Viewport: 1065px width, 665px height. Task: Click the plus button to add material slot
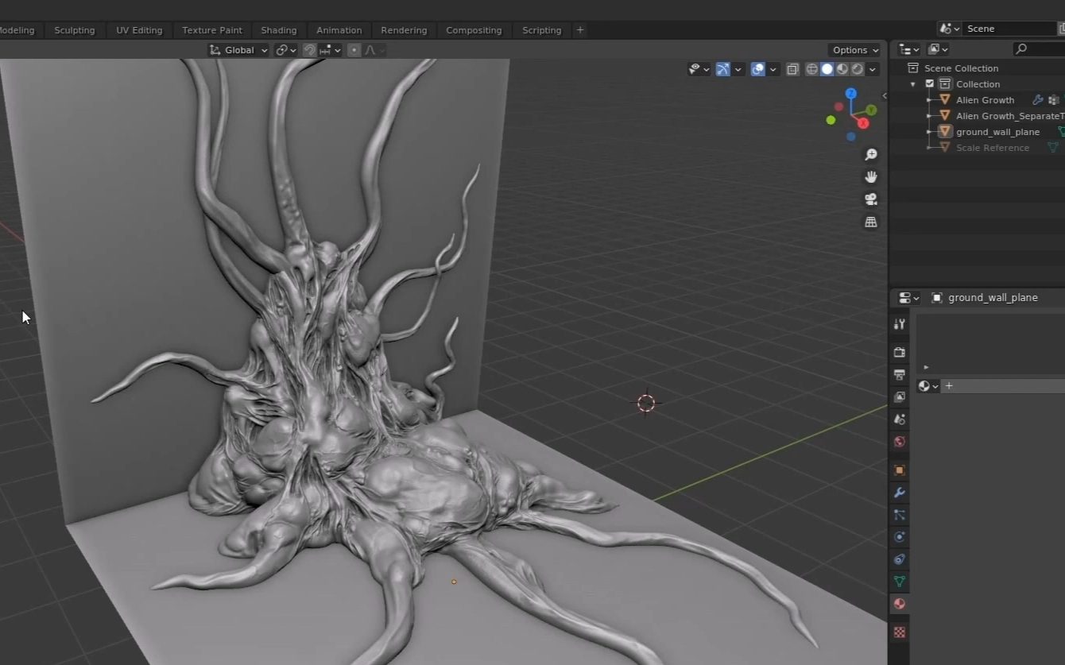click(949, 386)
